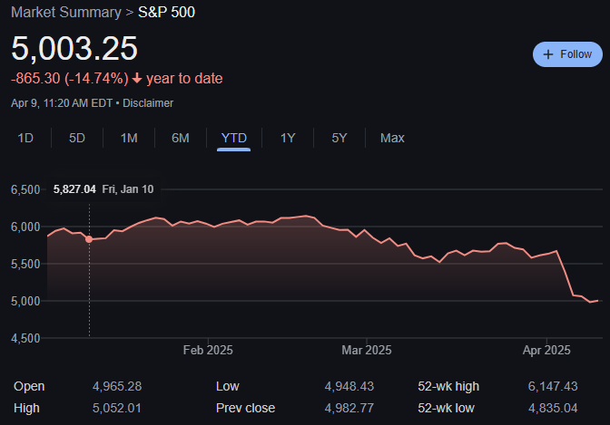Click the Open label in stats
Viewport: 610px width, 425px height.
(29, 387)
